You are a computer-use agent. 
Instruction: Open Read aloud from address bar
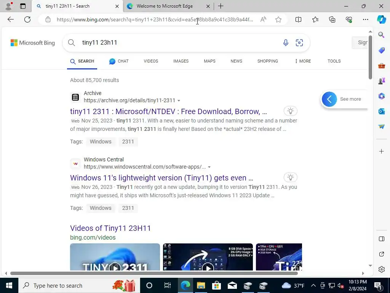(263, 19)
